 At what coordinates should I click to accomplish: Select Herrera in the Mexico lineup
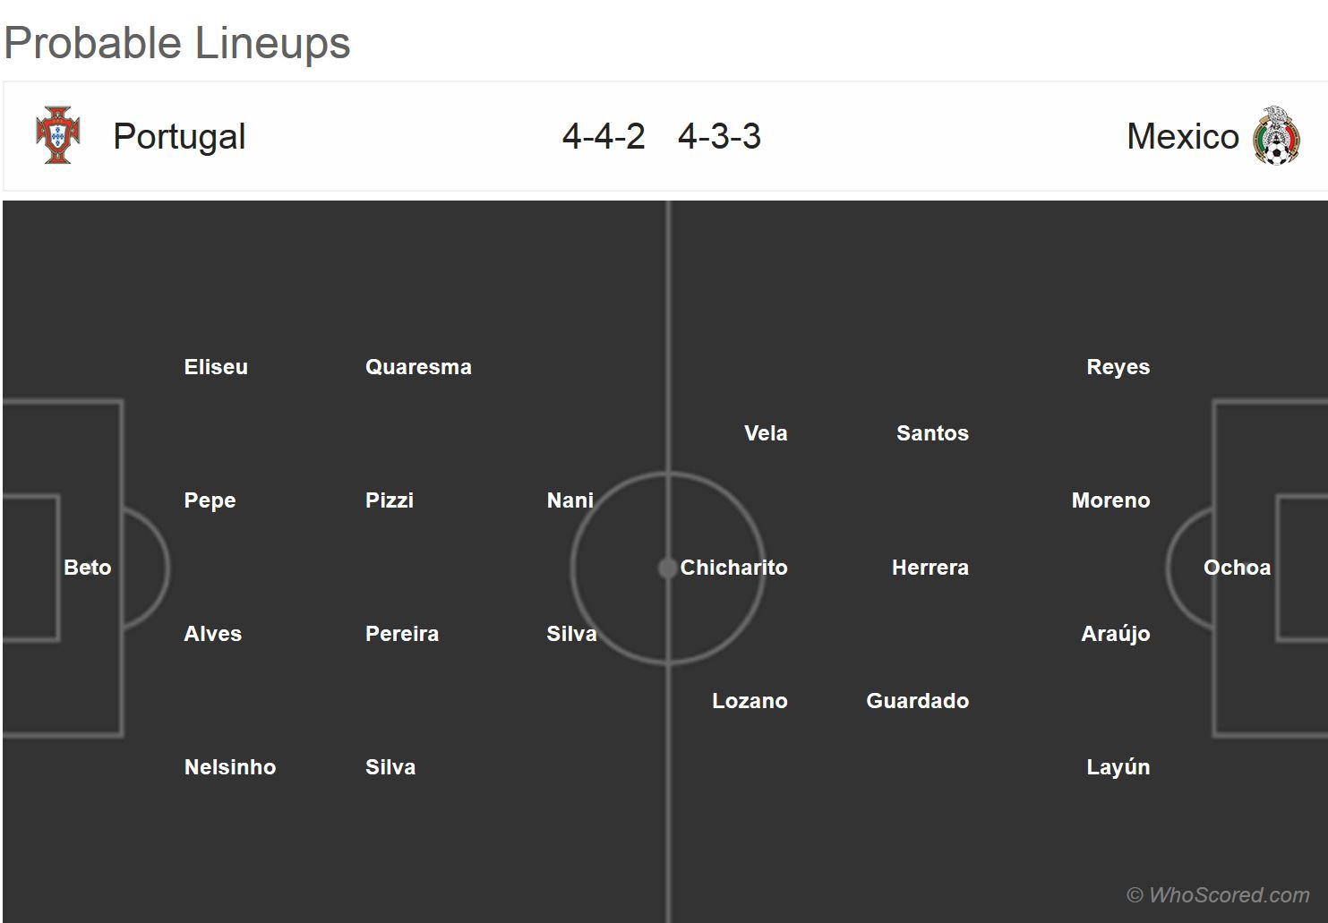pyautogui.click(x=930, y=568)
